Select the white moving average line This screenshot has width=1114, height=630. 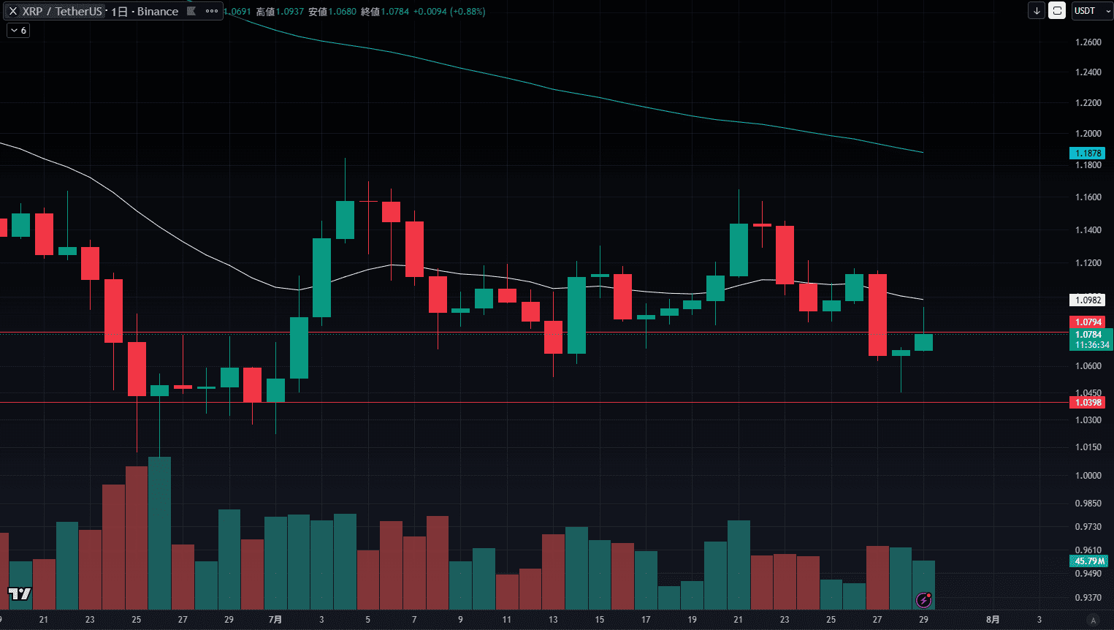point(460,273)
